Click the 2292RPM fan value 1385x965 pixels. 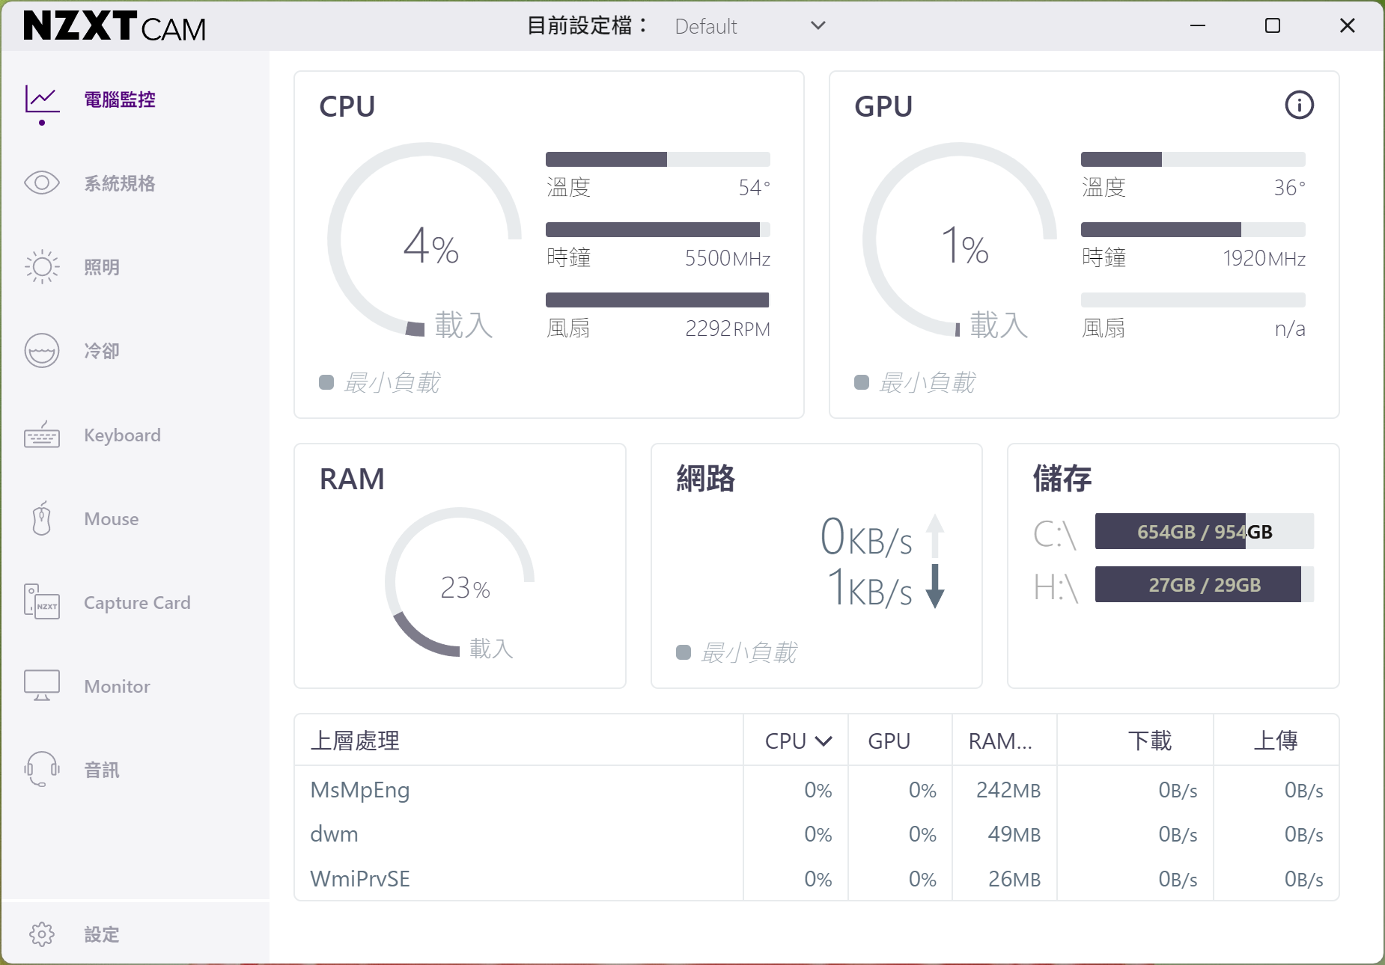coord(728,328)
